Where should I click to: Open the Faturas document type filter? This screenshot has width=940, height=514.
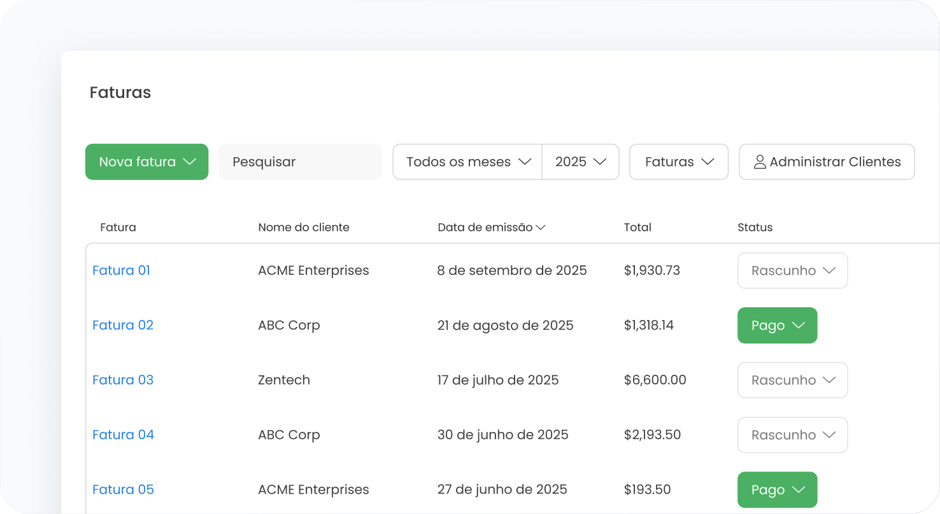tap(679, 162)
